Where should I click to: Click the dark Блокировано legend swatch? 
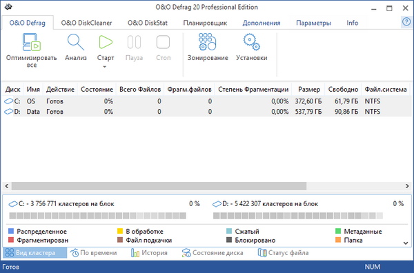[229, 240]
